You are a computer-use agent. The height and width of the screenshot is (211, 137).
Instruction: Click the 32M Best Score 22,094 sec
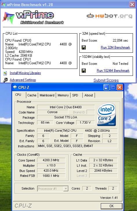(x=120, y=41)
